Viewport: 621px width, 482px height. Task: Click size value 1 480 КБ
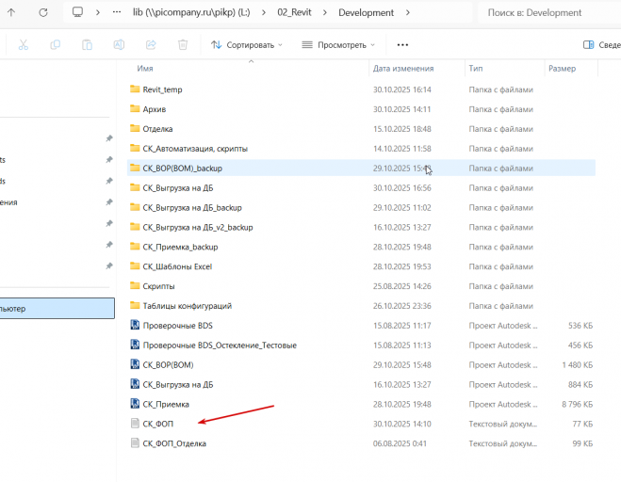point(577,365)
